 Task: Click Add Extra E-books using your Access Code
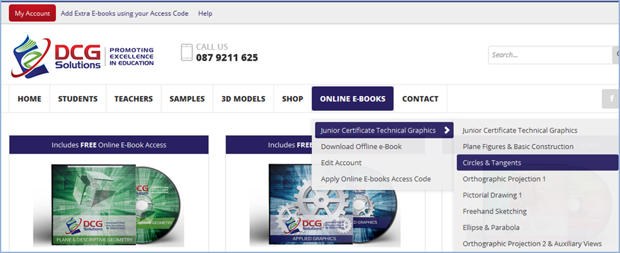point(124,14)
